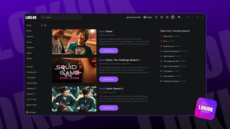Select Japan category
Screen dimensions: 230x129
pyautogui.click(x=29, y=53)
